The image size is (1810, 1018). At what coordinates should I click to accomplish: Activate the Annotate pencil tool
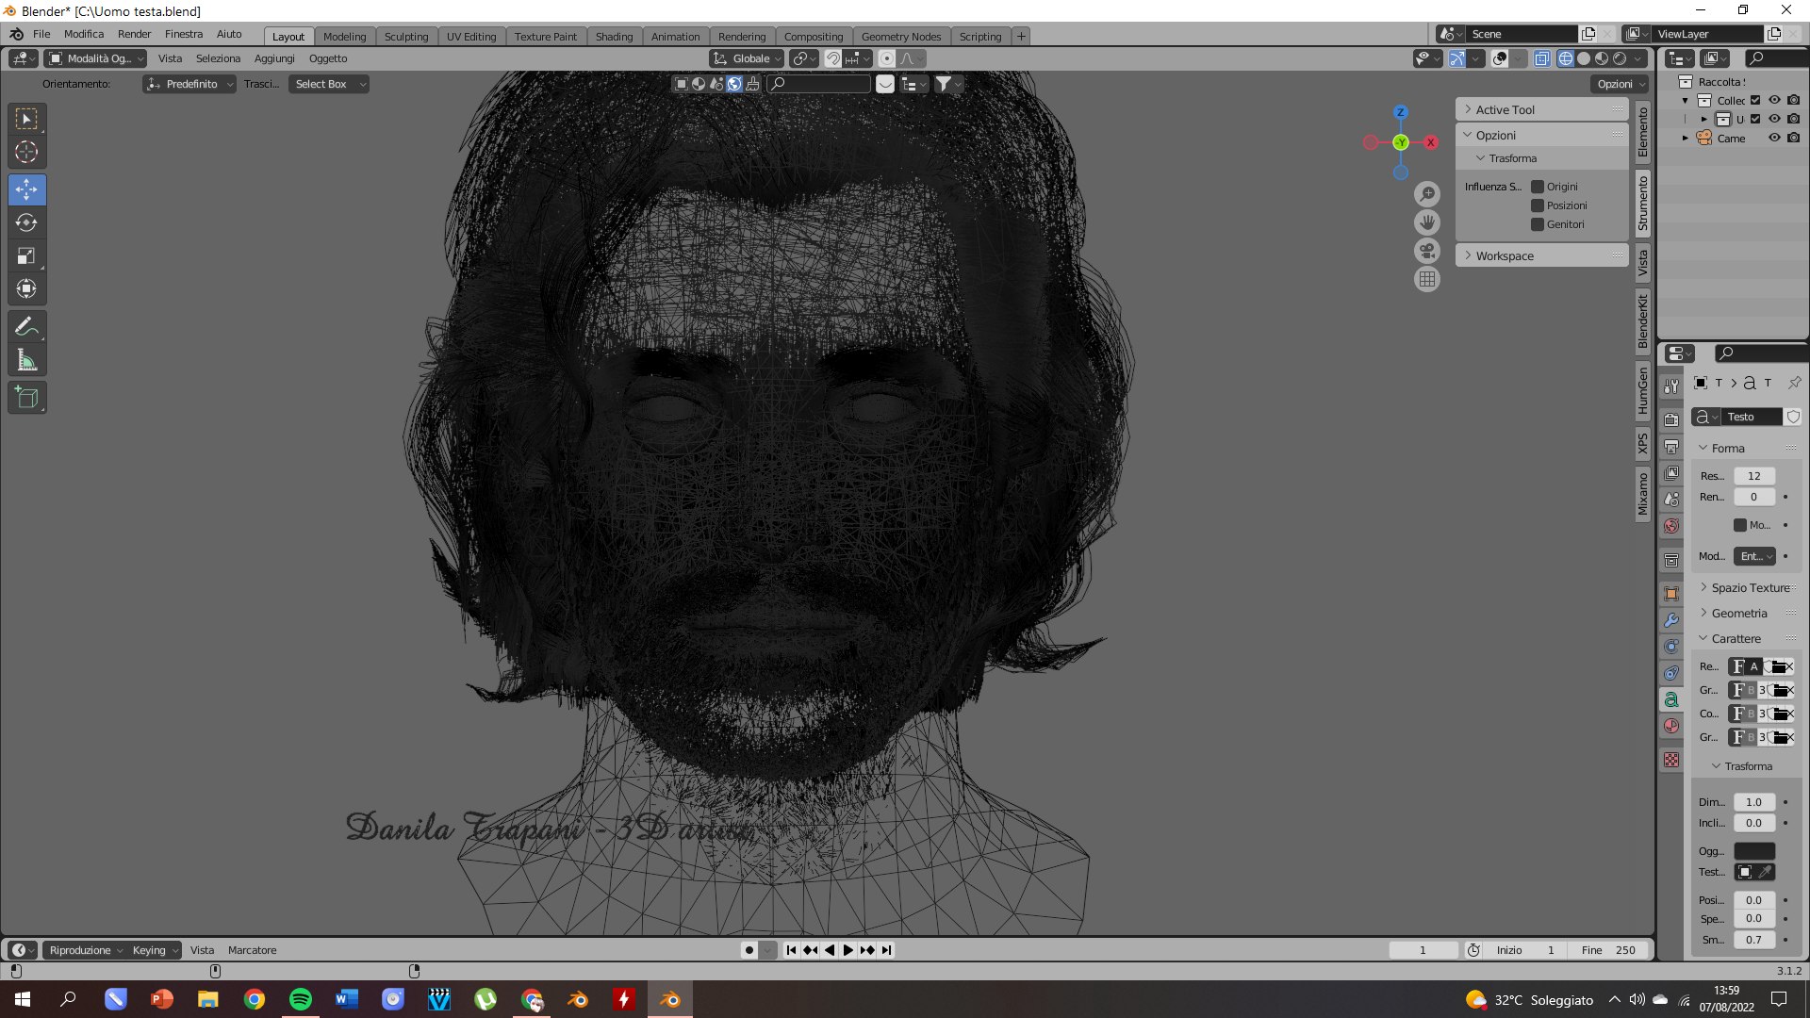click(26, 327)
